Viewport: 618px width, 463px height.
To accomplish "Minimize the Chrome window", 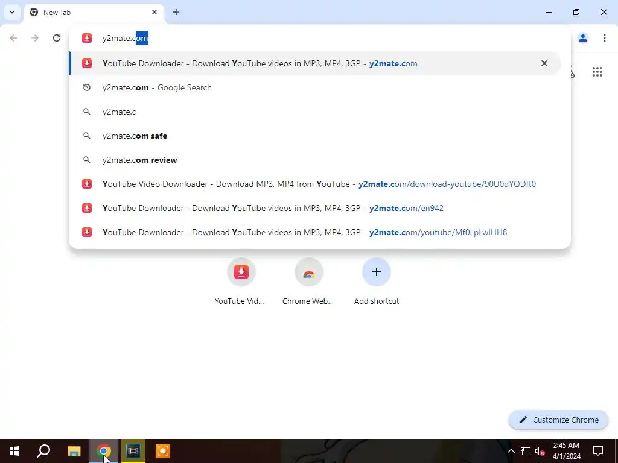I will [x=548, y=12].
